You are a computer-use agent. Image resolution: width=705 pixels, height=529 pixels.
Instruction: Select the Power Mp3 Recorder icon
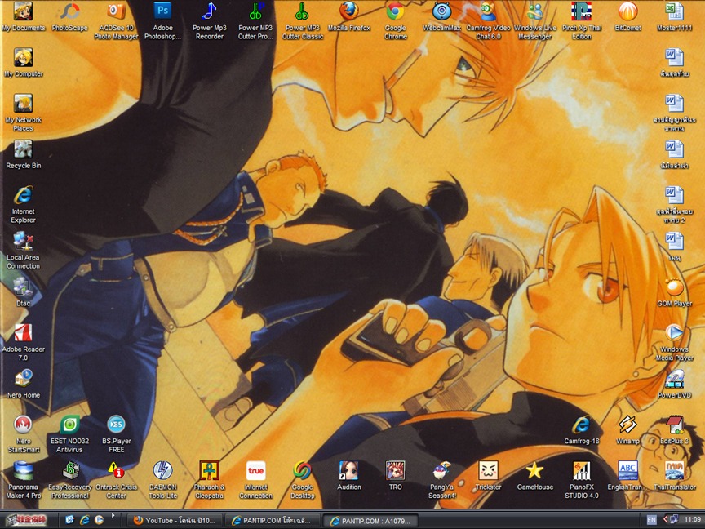click(209, 21)
